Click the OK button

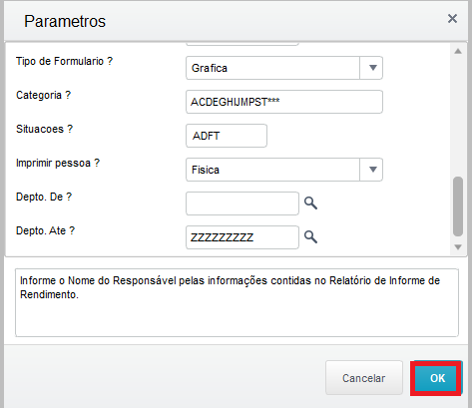pos(436,378)
